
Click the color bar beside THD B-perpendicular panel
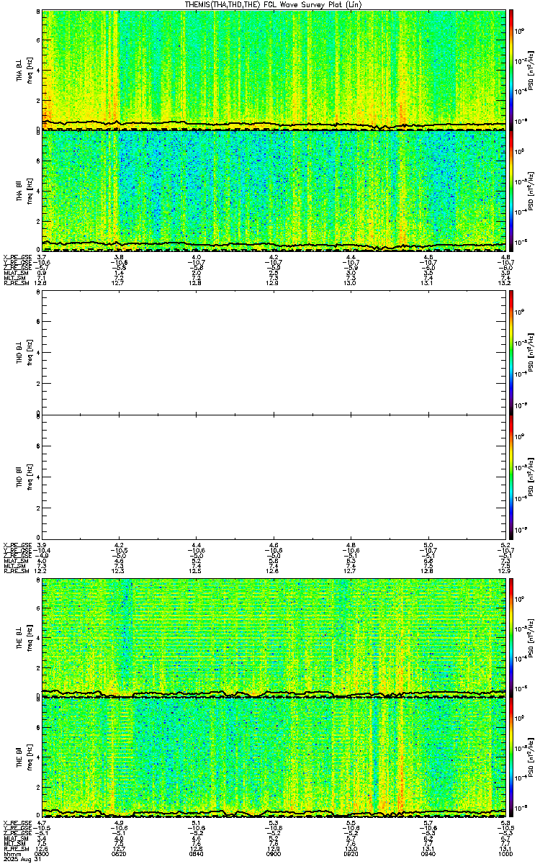point(511,354)
